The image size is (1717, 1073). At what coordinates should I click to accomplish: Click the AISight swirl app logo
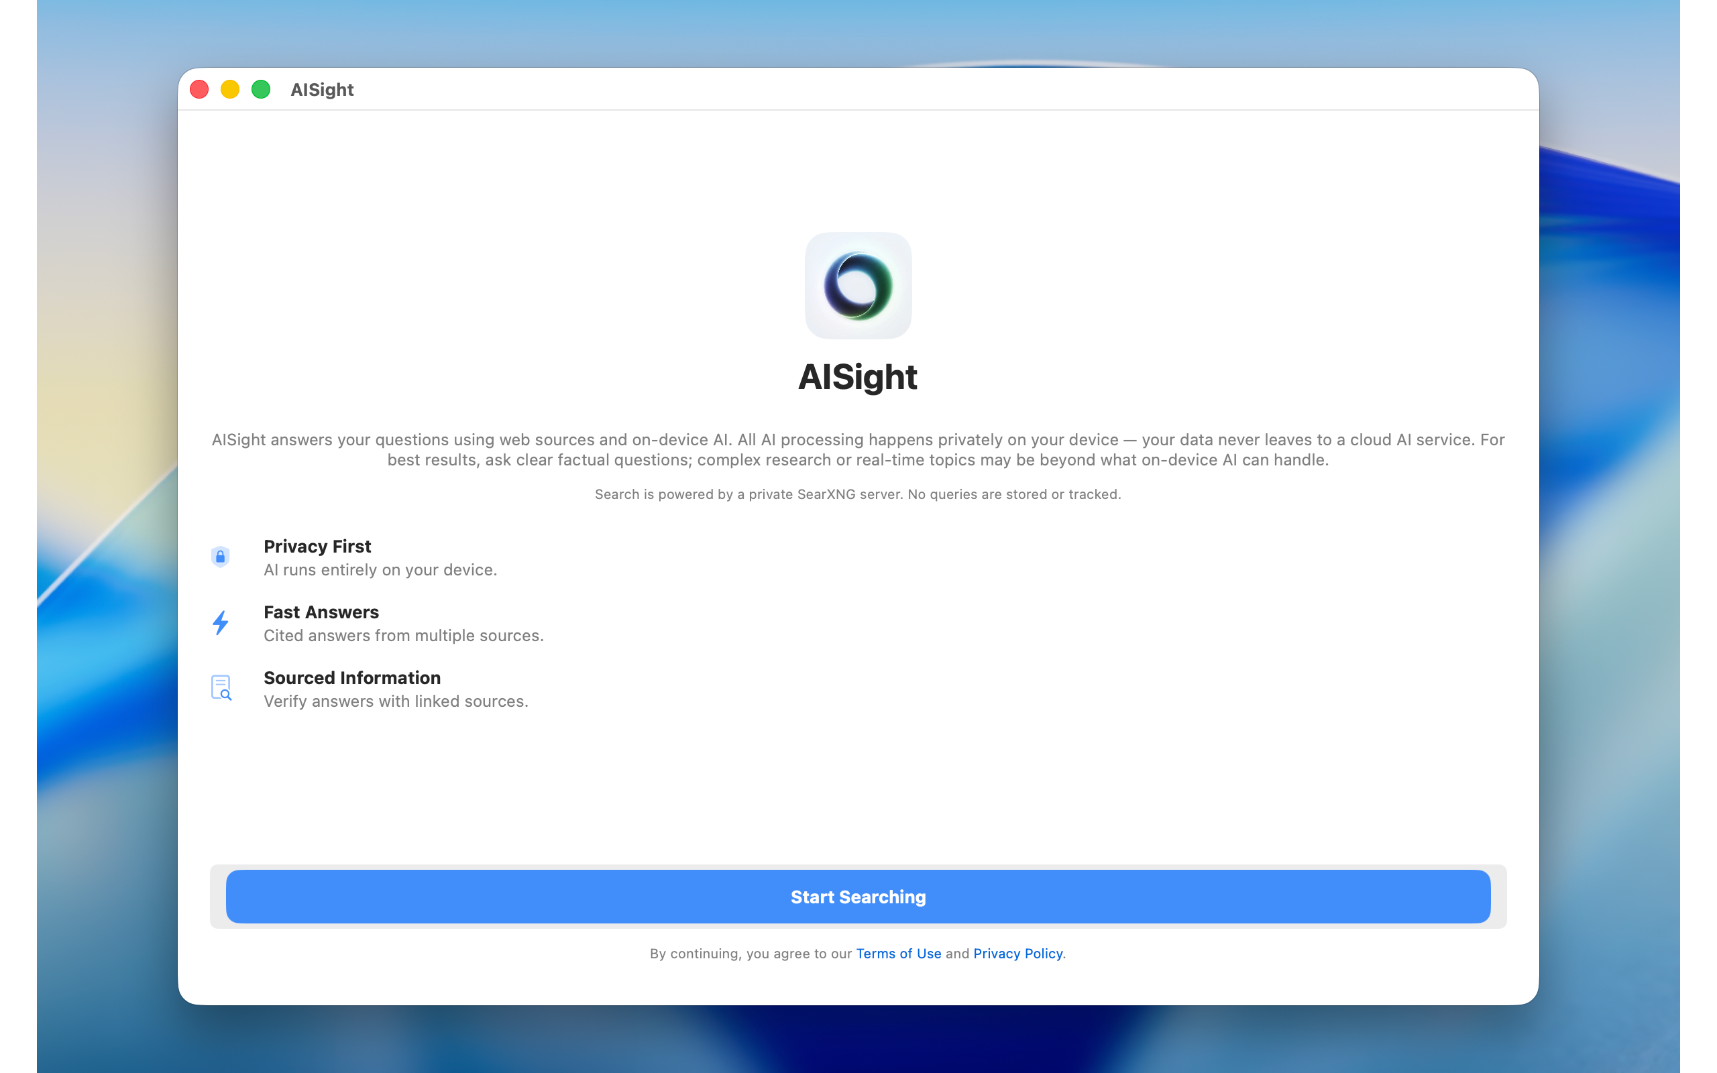(x=858, y=285)
